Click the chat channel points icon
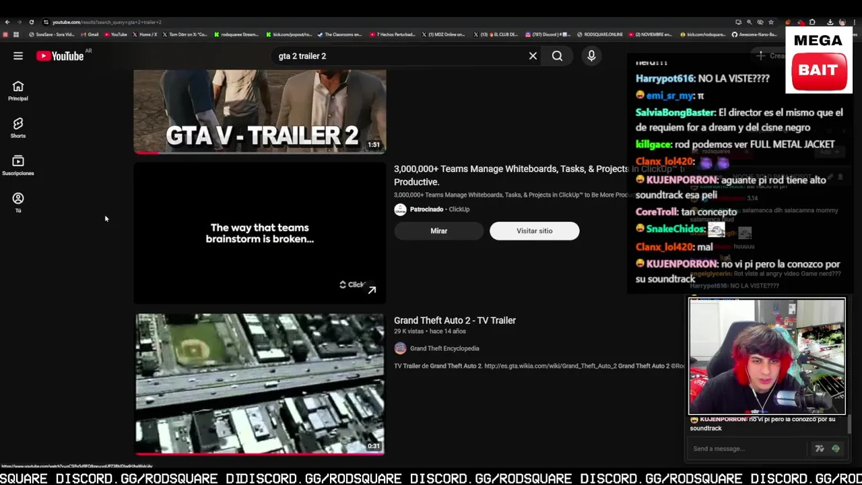This screenshot has height=485, width=862. pos(836,449)
